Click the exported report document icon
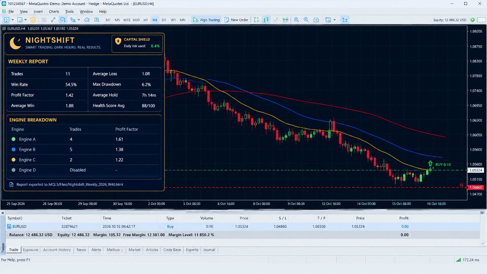The height and width of the screenshot is (274, 487). click(11, 184)
